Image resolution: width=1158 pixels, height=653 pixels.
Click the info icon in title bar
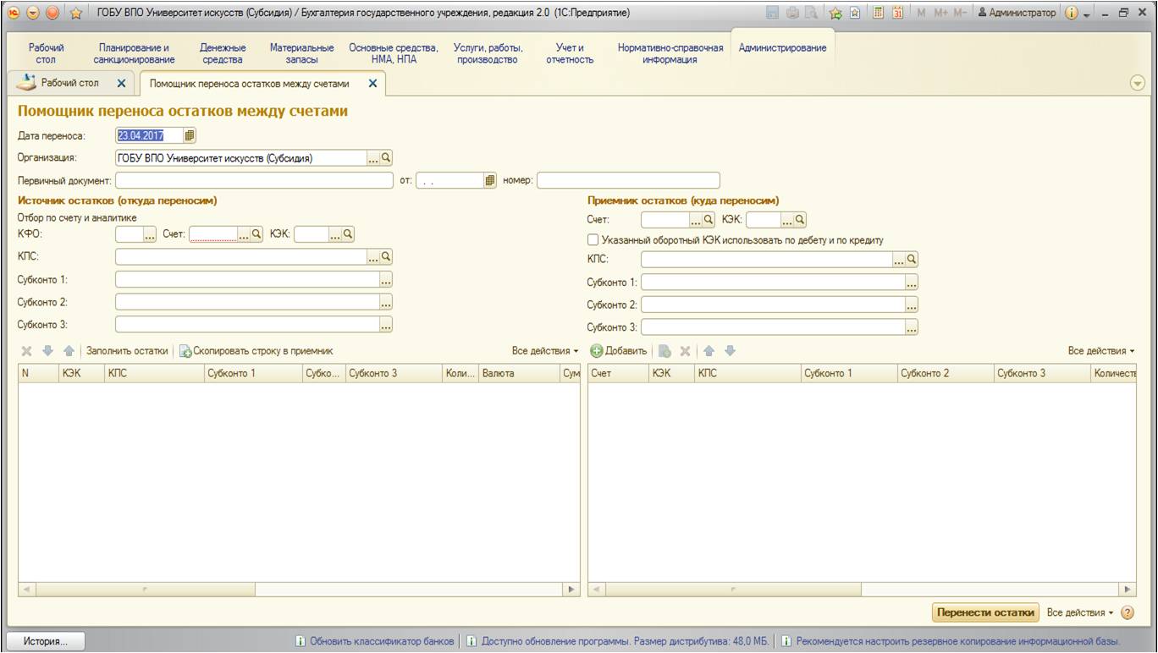1072,13
